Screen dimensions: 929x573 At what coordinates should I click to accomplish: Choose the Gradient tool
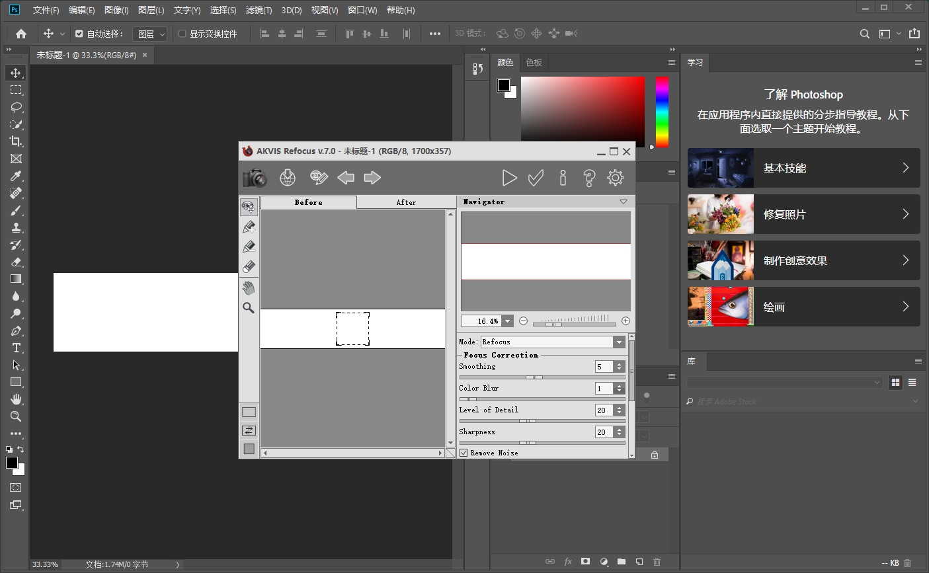(x=16, y=279)
